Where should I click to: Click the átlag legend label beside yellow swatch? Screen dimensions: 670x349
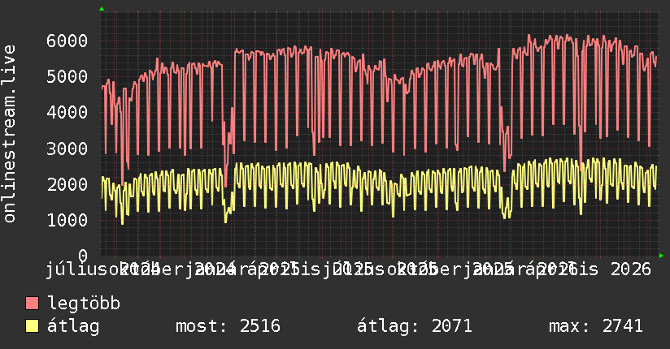coord(73,326)
